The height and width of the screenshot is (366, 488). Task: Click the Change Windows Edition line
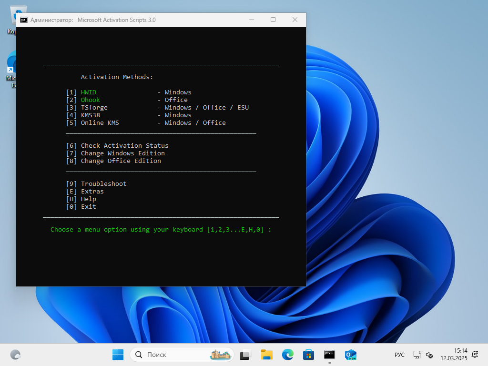click(115, 153)
